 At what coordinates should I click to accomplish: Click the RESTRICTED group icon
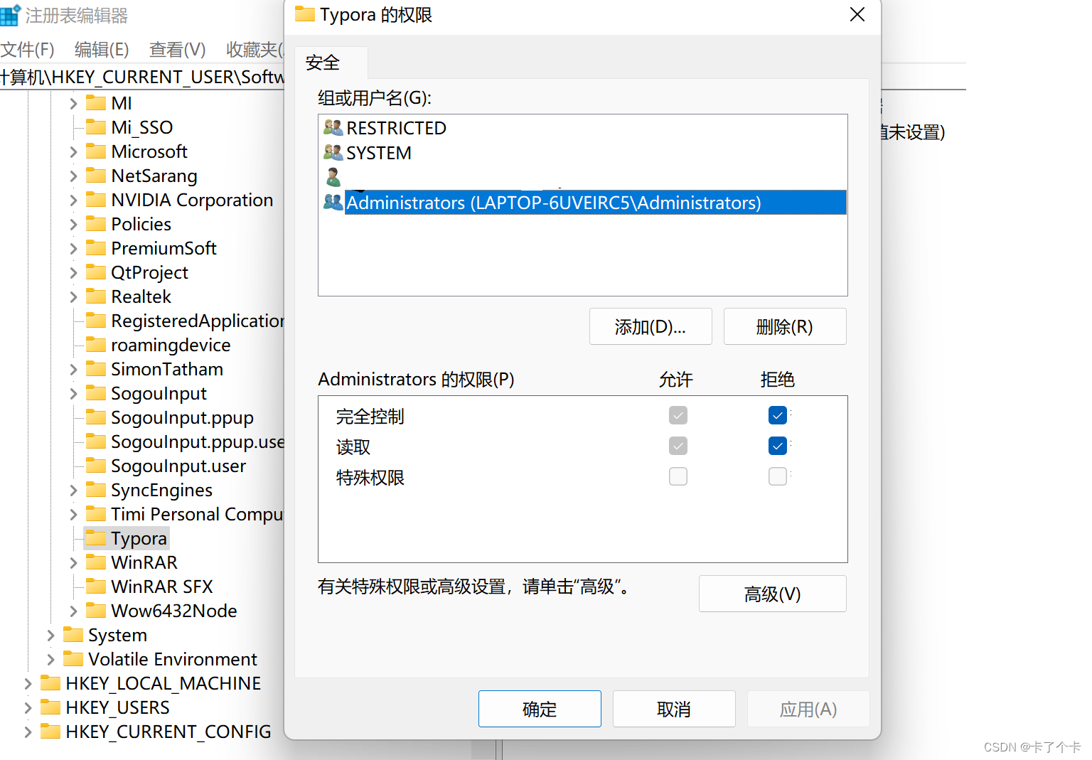tap(333, 127)
